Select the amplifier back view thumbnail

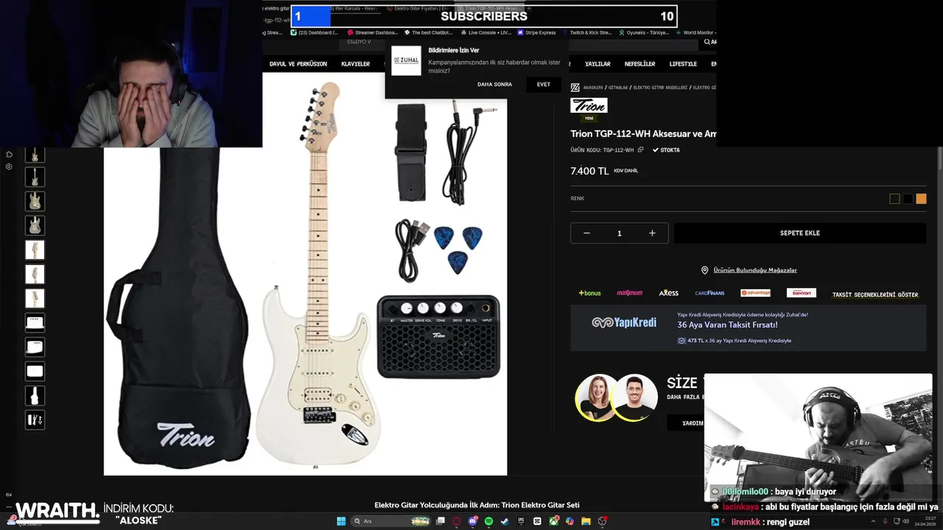(x=35, y=372)
